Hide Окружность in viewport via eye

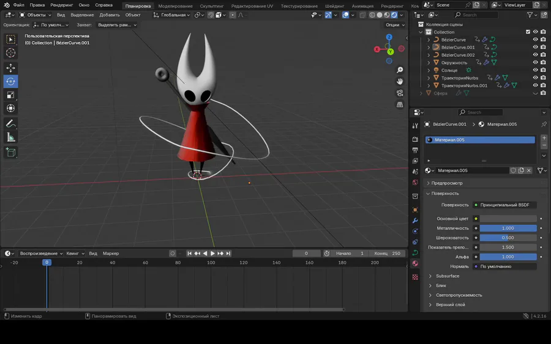click(535, 62)
